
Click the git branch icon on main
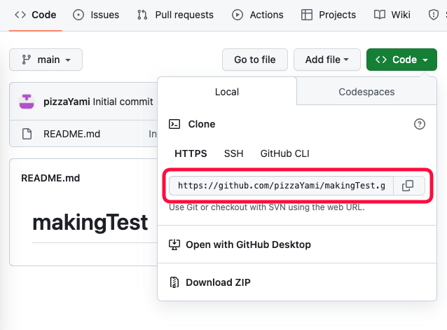pos(26,60)
